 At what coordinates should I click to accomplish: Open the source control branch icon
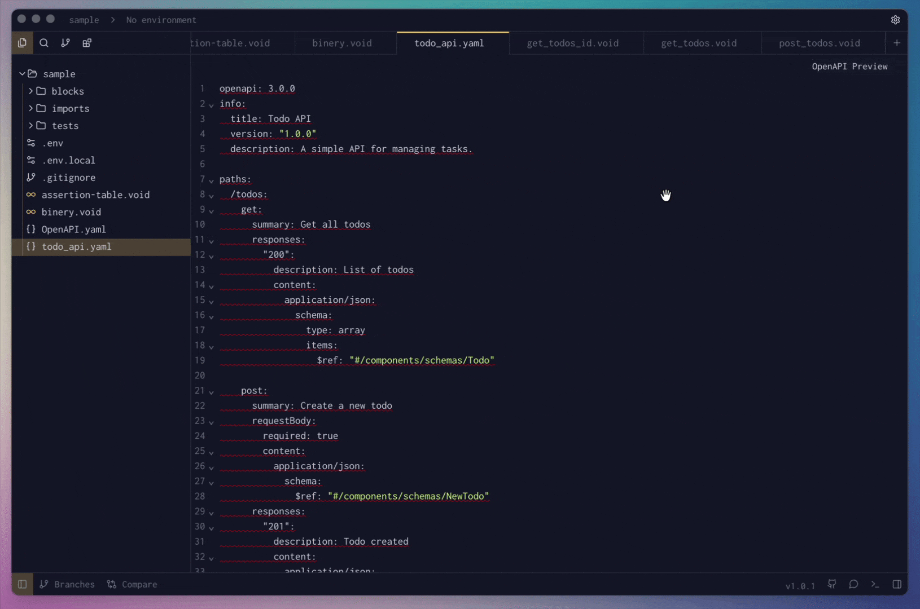65,43
